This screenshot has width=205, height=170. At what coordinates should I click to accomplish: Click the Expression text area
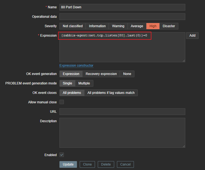point(122,47)
